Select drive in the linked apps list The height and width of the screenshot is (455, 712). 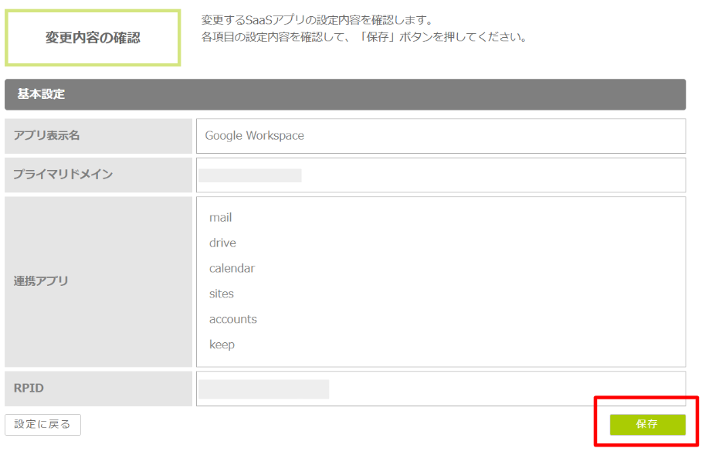point(222,243)
